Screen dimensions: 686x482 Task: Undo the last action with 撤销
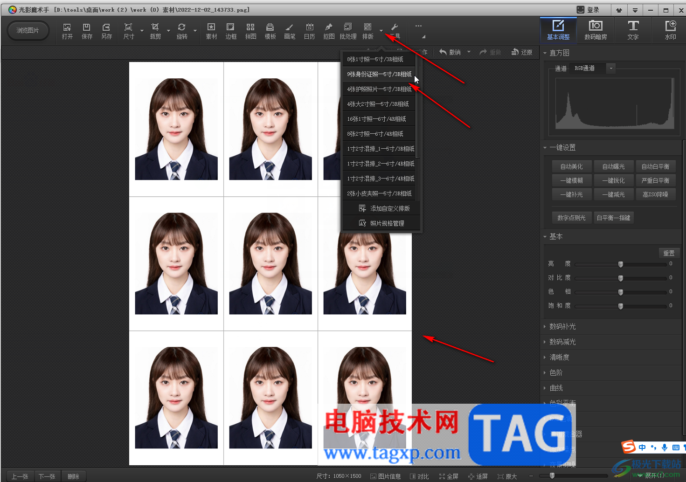coord(450,52)
